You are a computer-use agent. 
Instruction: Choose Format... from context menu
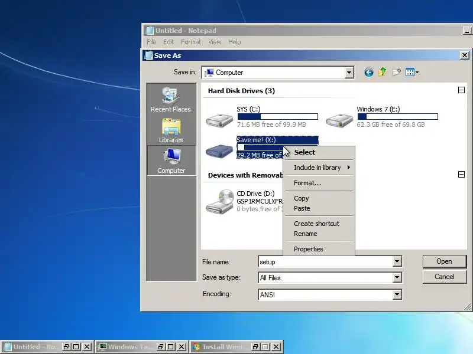pos(319,183)
